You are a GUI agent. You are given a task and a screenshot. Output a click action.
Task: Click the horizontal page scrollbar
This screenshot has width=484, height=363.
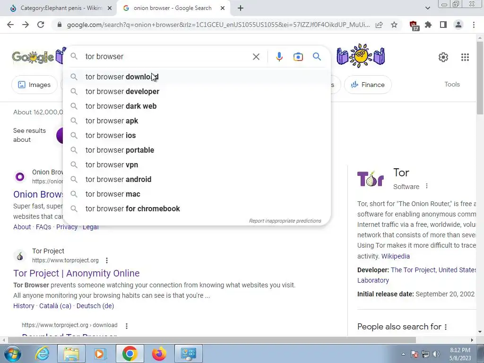pyautogui.click(x=212, y=340)
